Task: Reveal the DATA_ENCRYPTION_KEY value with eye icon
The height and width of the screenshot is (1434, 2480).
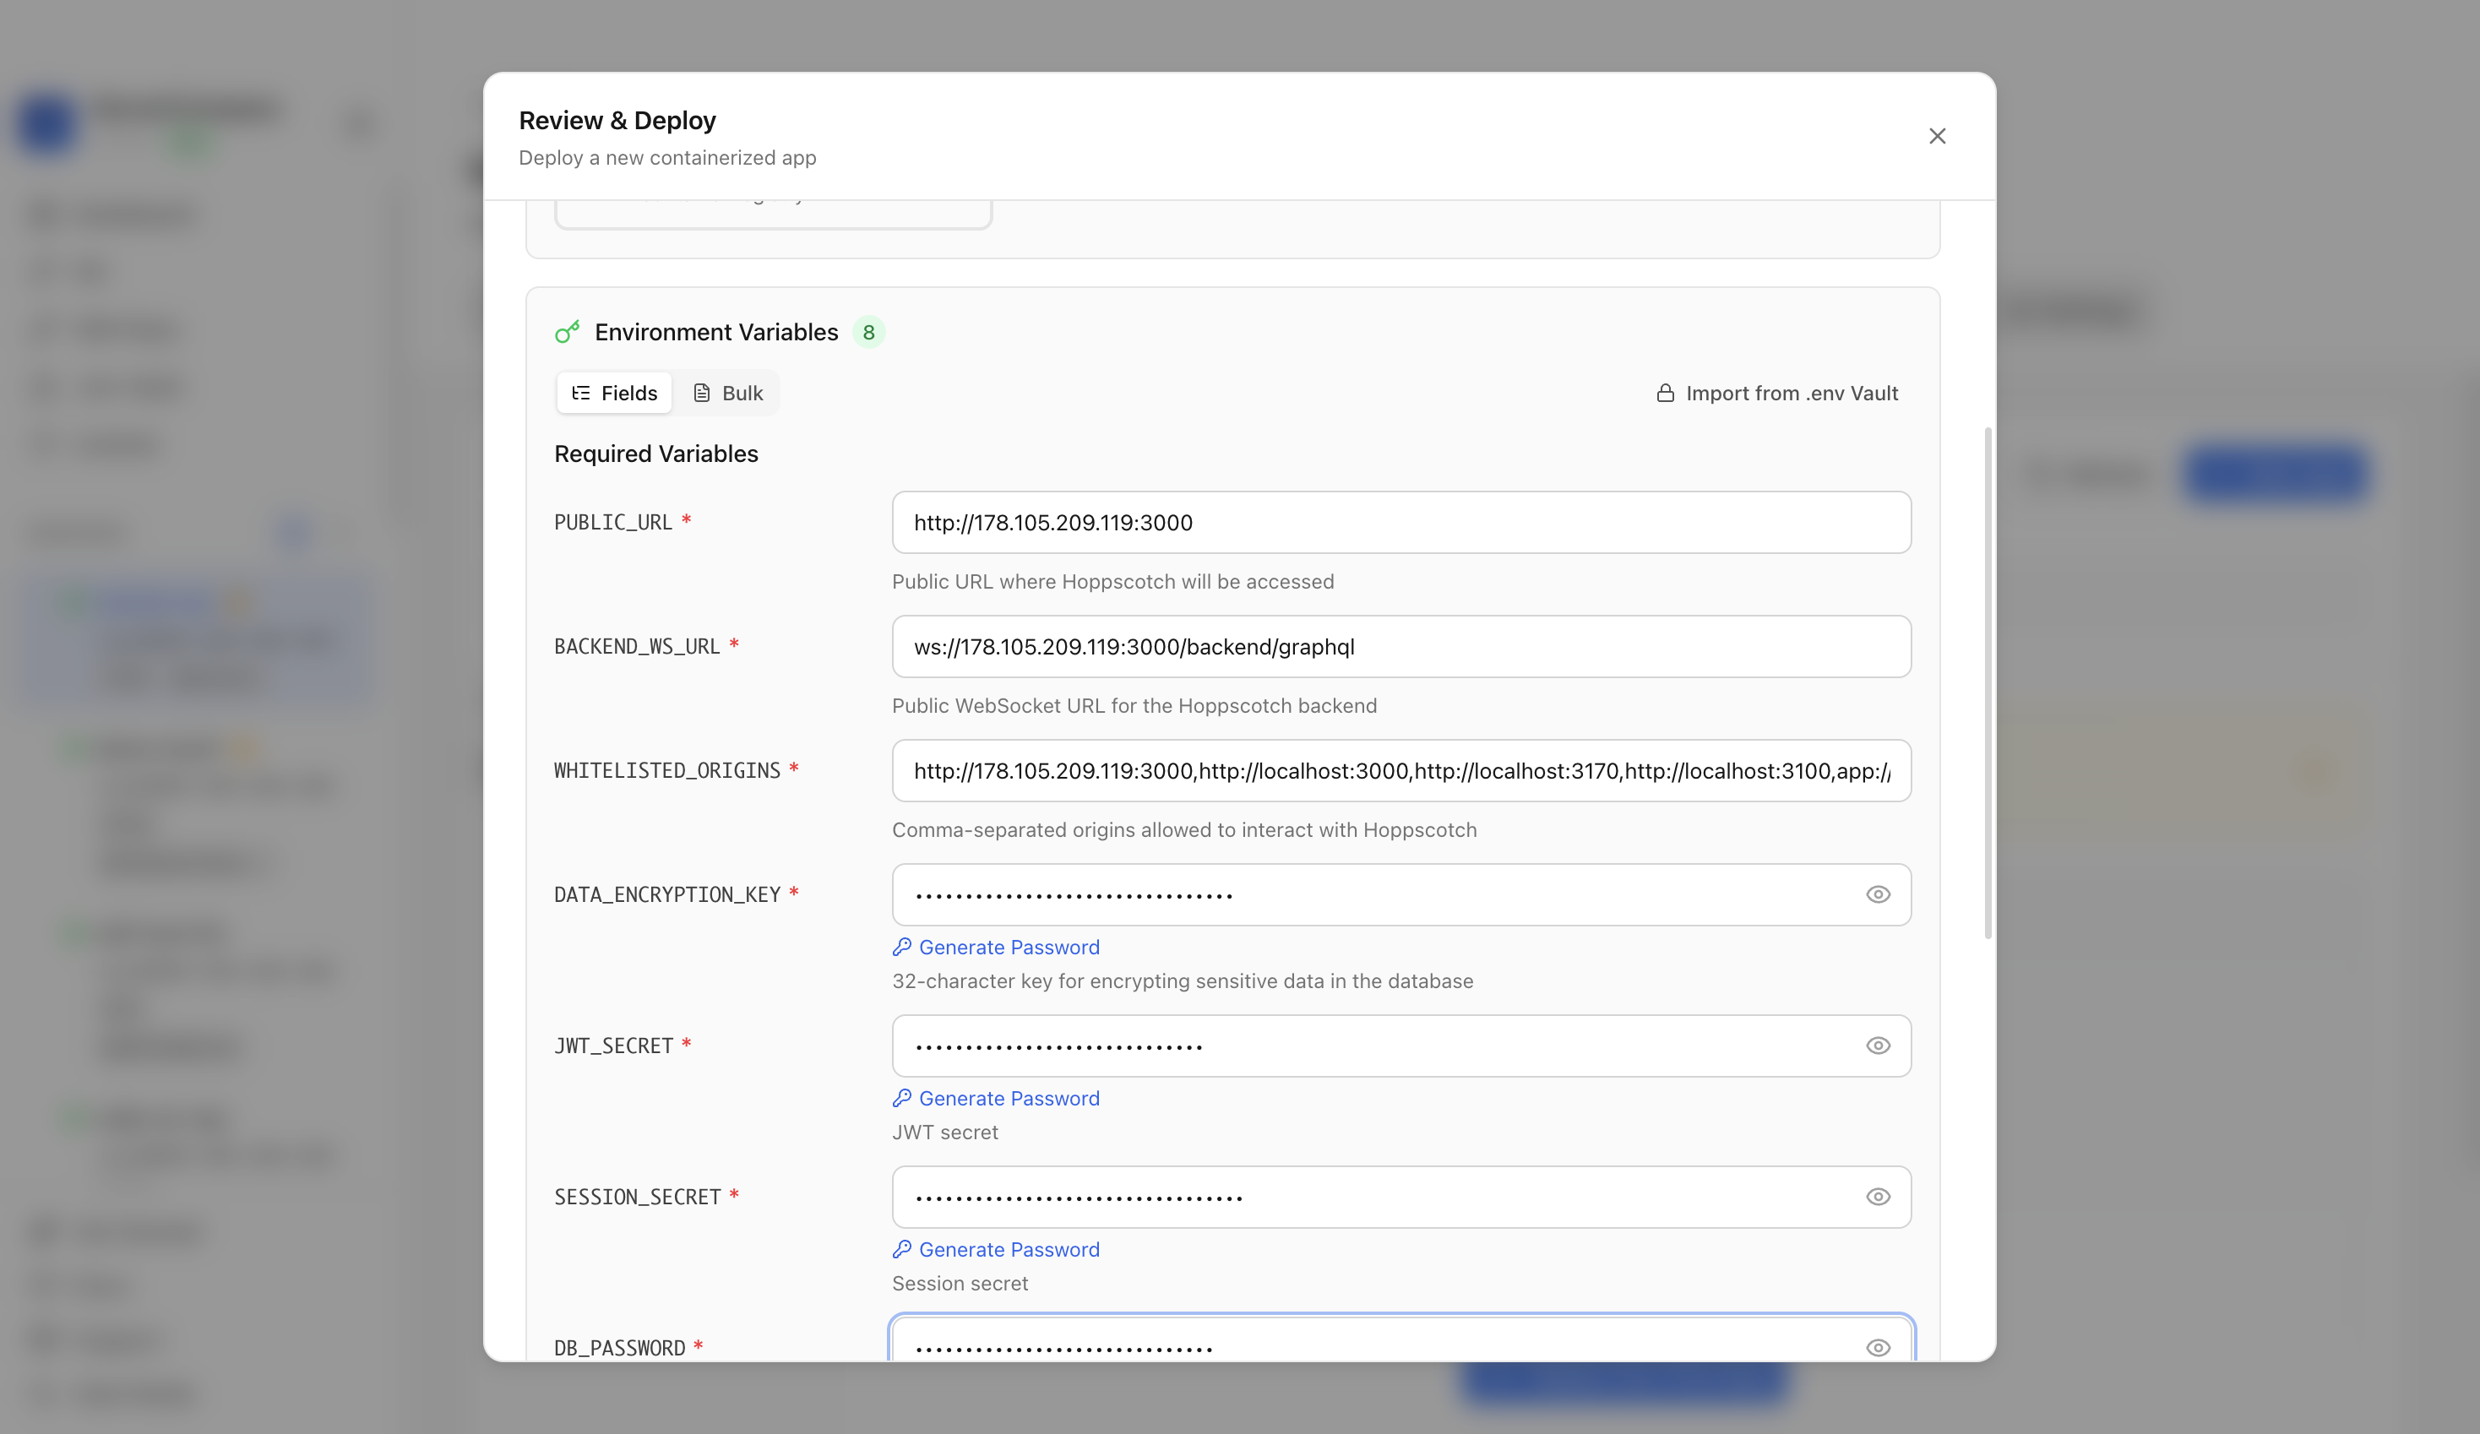Action: 1877,894
